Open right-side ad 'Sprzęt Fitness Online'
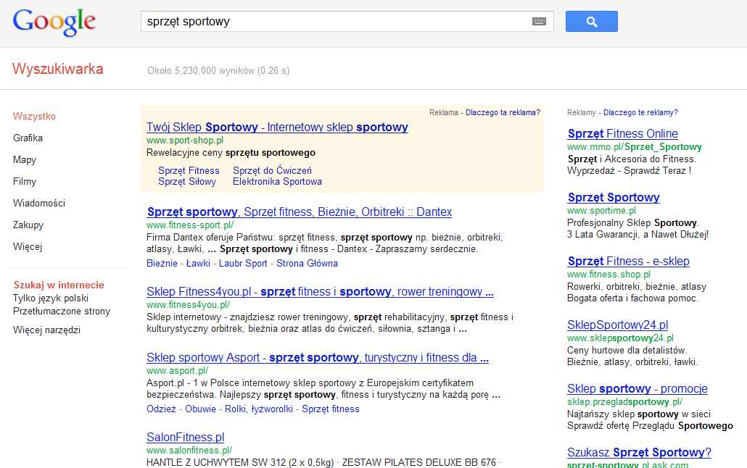747x468 pixels. pos(623,134)
